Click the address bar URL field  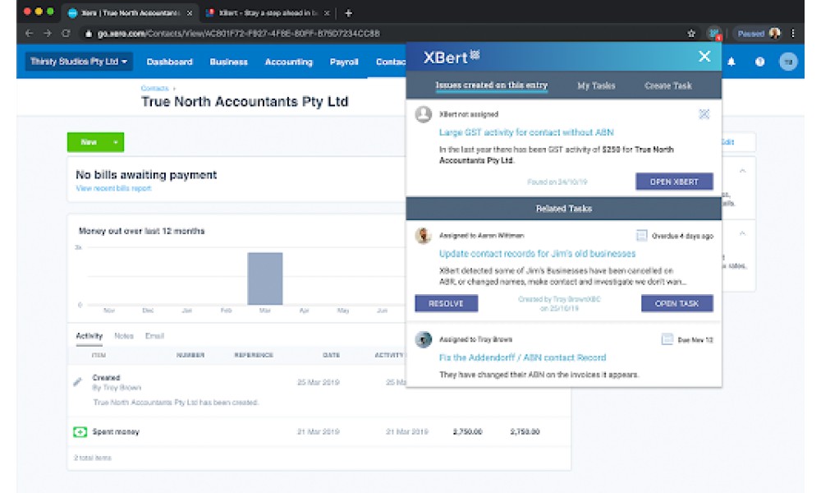pos(238,34)
